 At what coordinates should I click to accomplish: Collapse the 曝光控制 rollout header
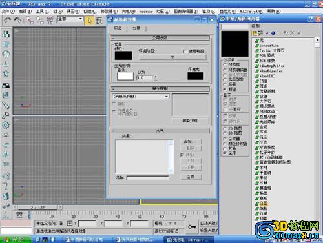point(160,88)
